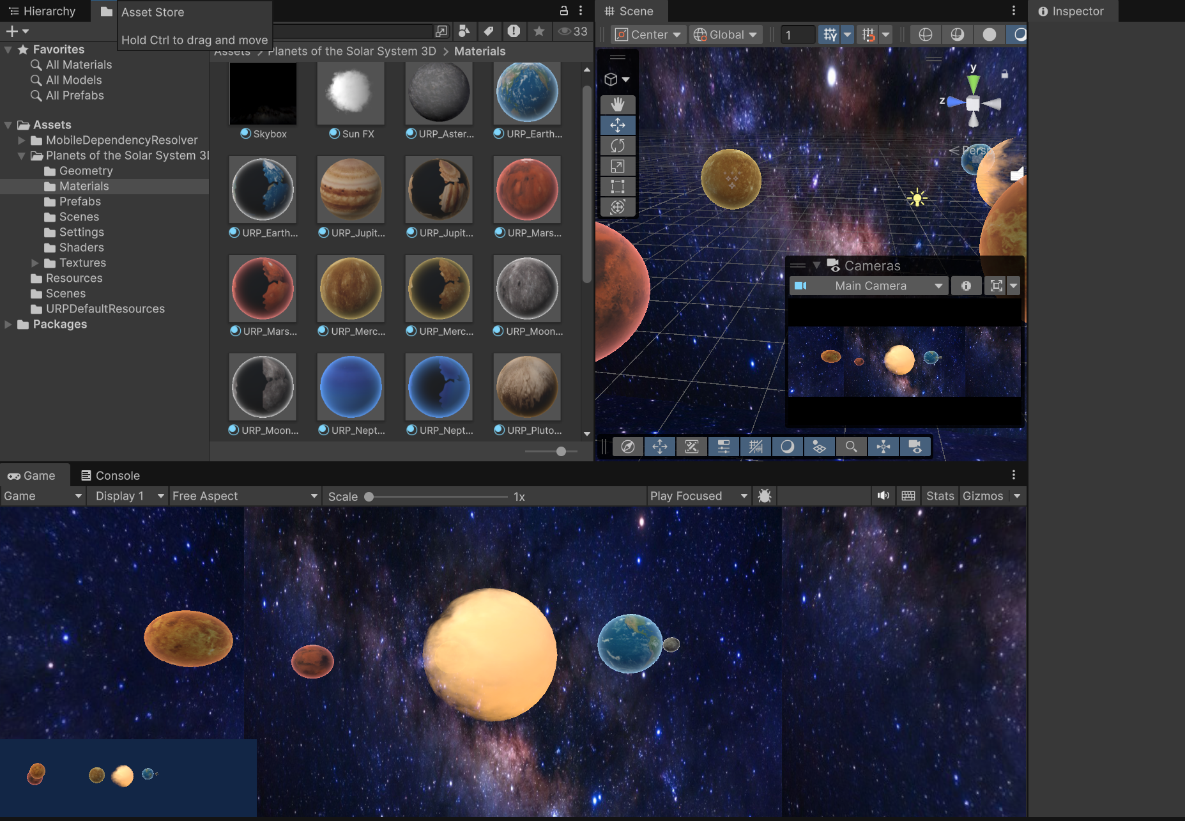Select the Move tool in the Scene toolbar
1185x821 pixels.
pyautogui.click(x=617, y=125)
